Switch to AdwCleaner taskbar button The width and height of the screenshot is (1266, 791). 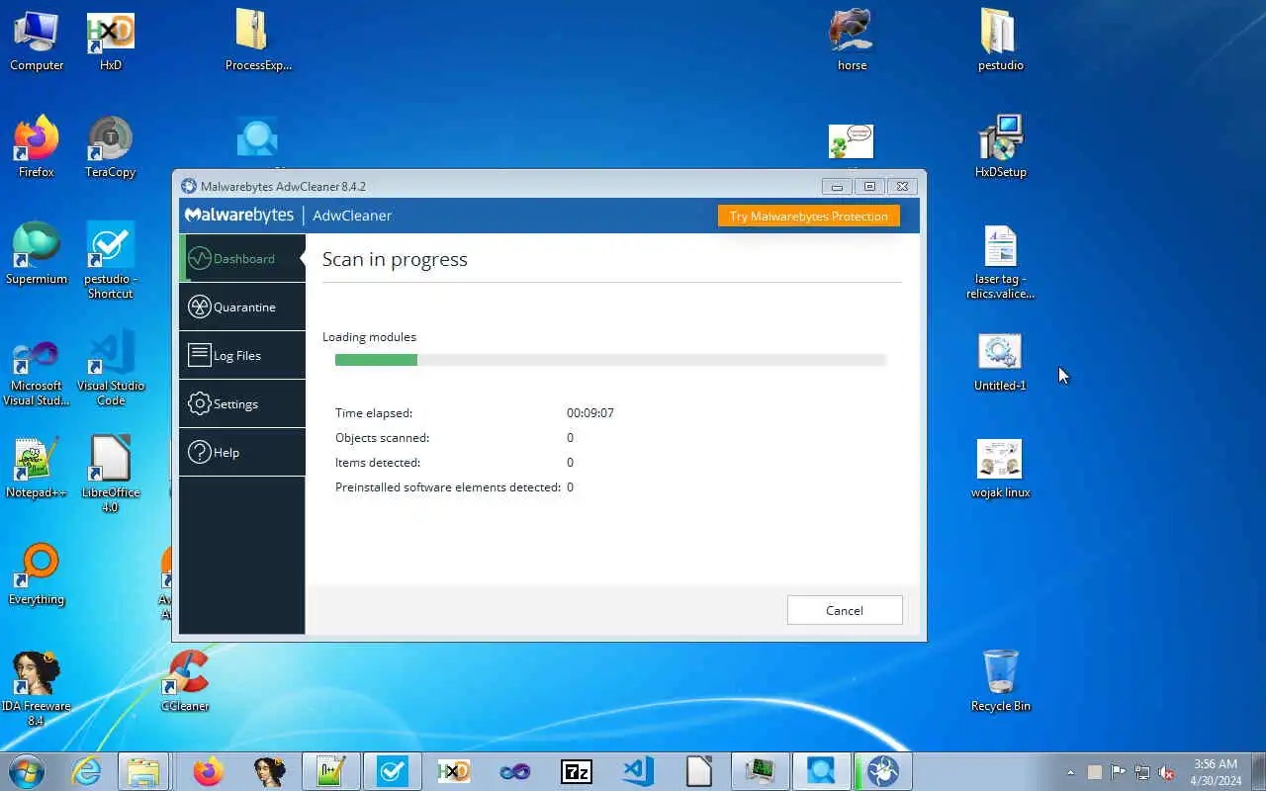[883, 771]
